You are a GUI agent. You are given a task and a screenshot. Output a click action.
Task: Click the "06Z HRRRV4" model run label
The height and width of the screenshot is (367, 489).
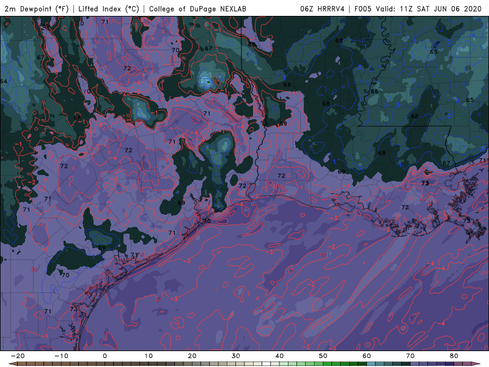pos(322,9)
